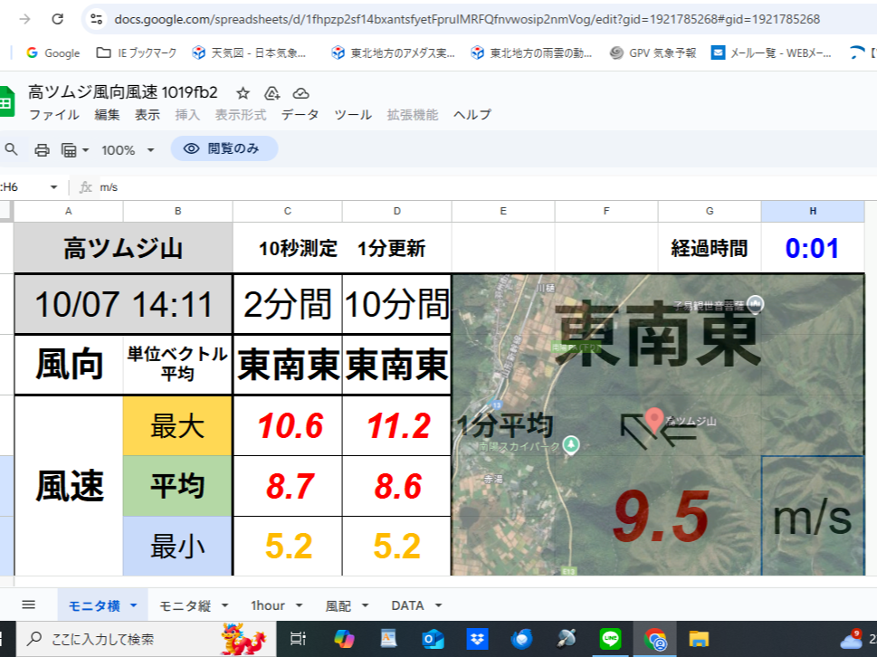
Task: Open the ファイル menu
Action: pyautogui.click(x=53, y=115)
